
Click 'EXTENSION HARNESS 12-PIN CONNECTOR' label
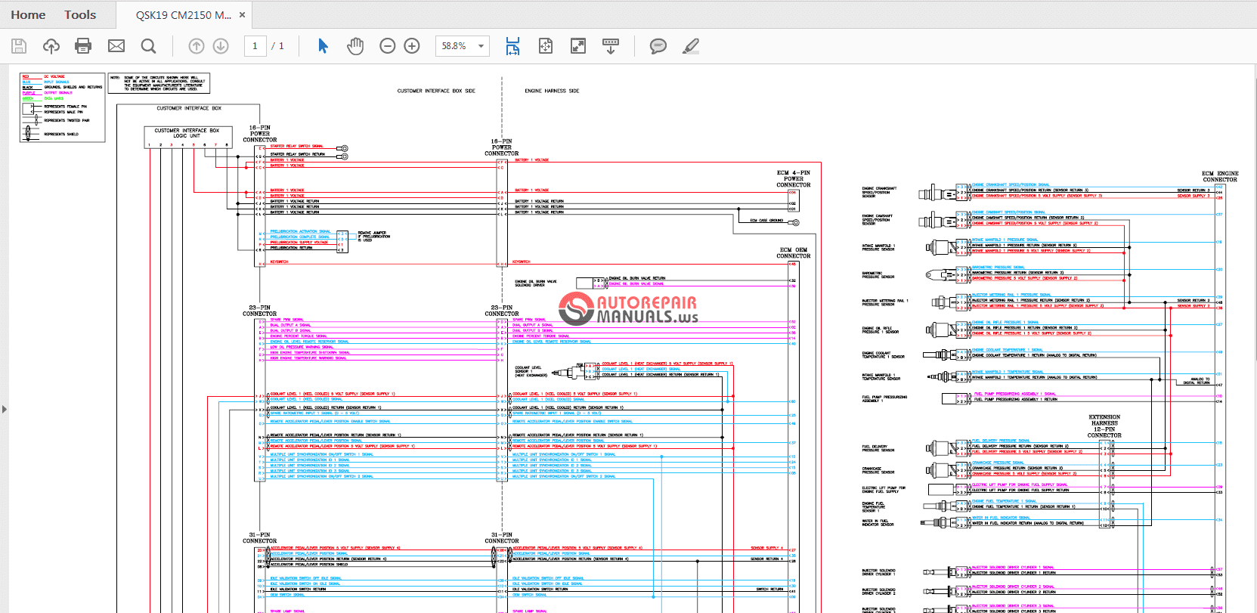pyautogui.click(x=1104, y=426)
